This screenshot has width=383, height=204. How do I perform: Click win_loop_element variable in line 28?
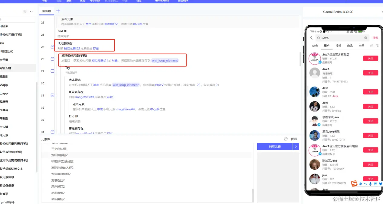point(165,61)
